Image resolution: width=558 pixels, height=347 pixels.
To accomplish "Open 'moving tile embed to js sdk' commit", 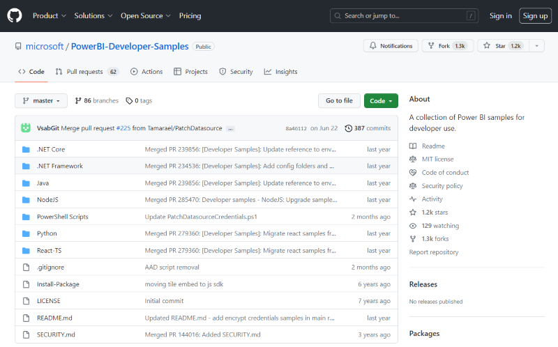I will tap(184, 284).
